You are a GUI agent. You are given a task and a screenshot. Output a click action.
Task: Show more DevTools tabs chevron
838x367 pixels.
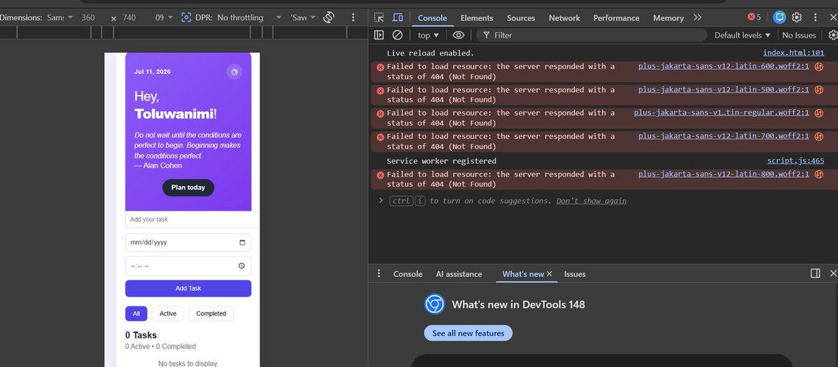coord(697,17)
